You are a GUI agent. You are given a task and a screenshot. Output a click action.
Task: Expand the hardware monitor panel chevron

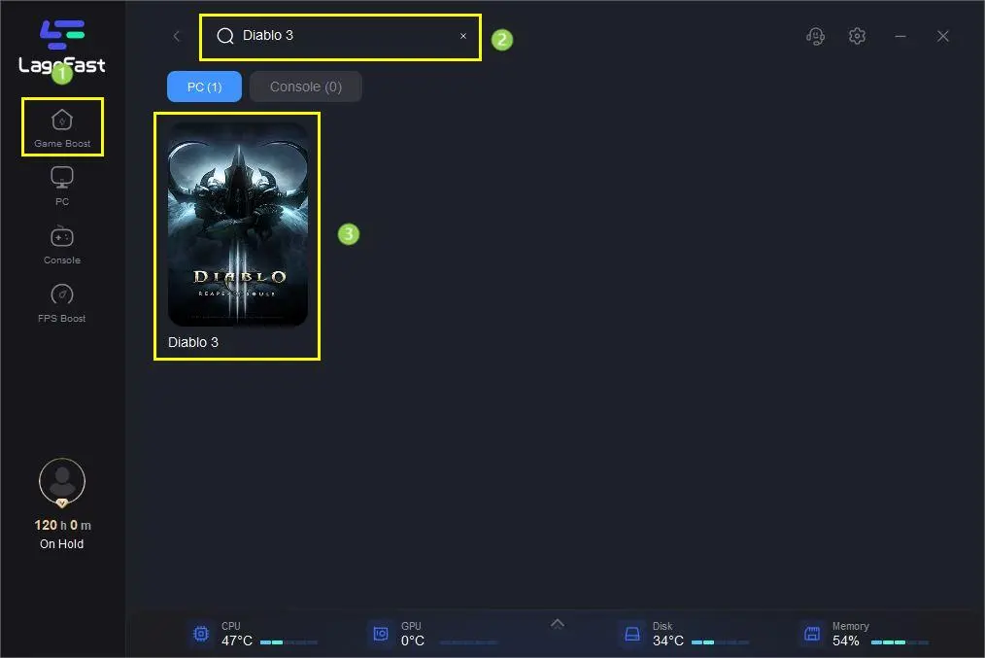[558, 623]
